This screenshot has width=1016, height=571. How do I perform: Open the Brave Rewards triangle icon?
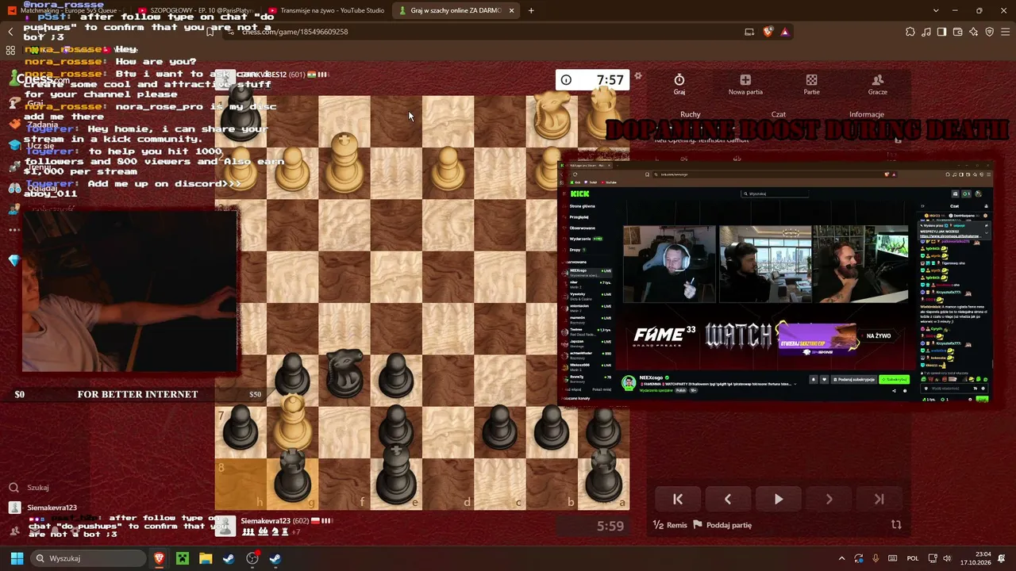coord(784,32)
